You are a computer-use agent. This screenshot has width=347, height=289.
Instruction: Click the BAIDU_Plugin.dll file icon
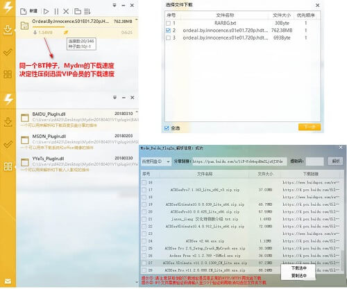[25, 118]
